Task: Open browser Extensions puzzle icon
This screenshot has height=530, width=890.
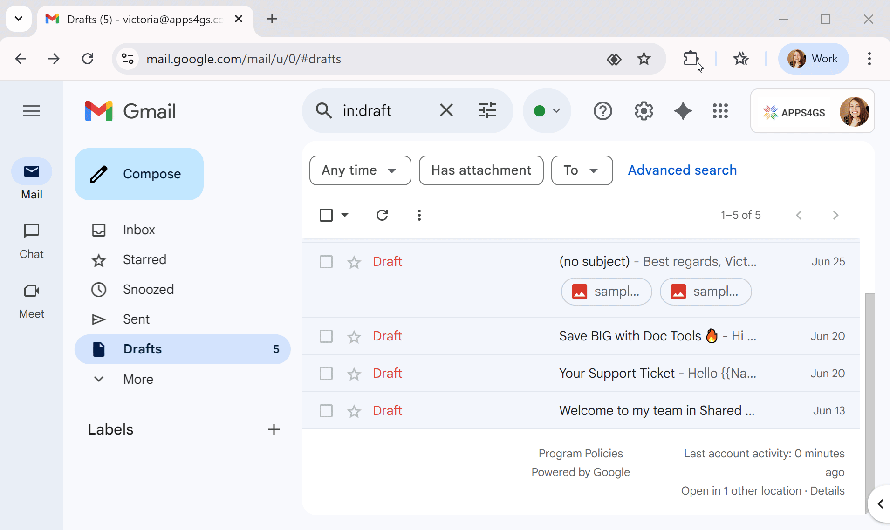Action: 691,59
